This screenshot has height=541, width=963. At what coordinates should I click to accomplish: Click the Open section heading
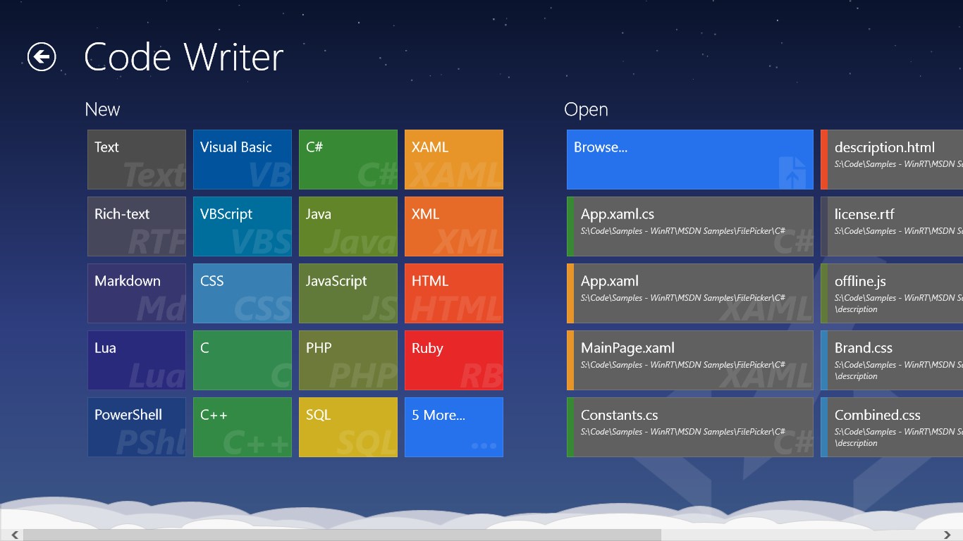point(586,111)
